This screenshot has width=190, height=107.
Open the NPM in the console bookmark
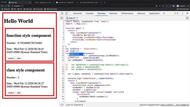(x=50, y=9)
